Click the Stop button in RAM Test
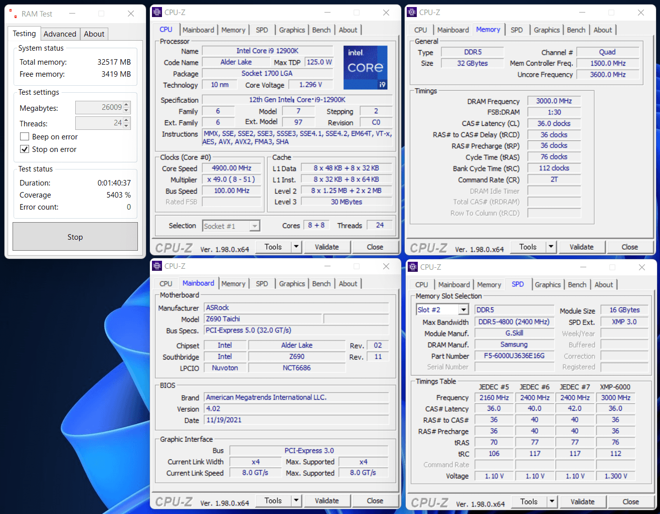 pos(75,237)
